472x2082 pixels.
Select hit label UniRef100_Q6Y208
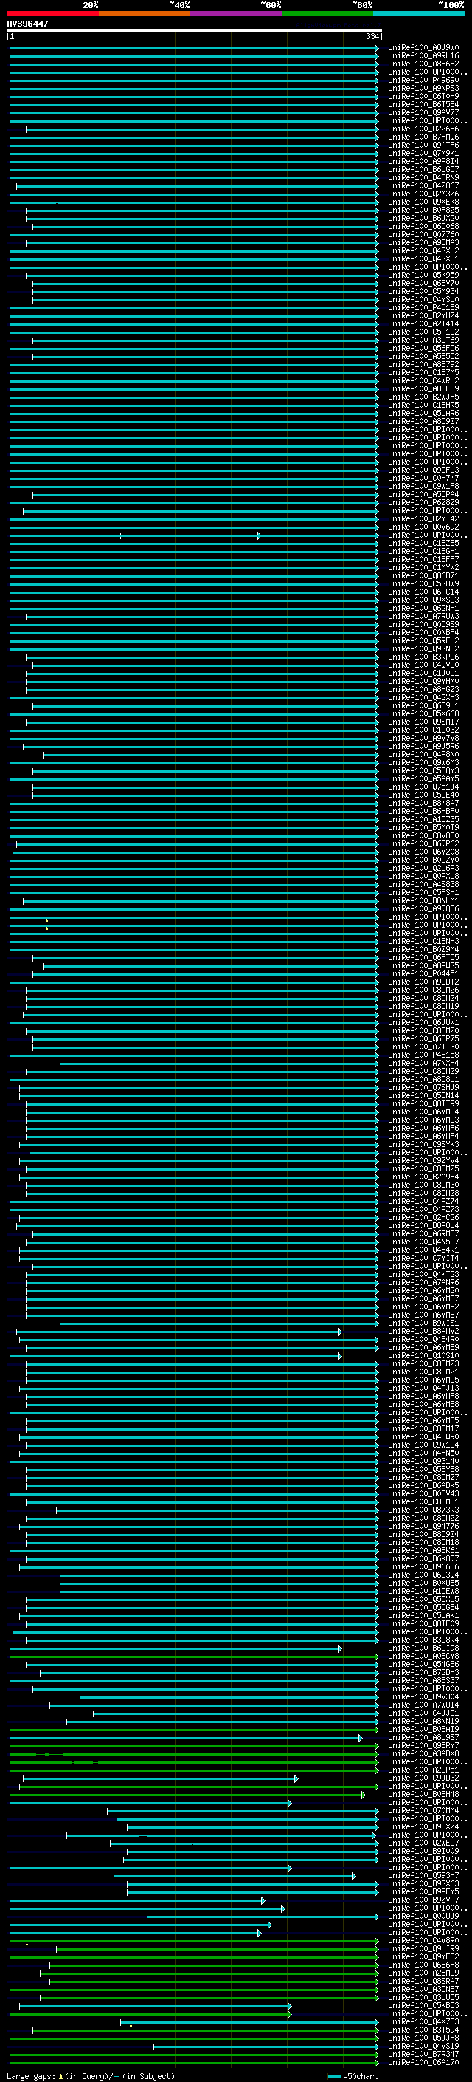pyautogui.click(x=423, y=852)
